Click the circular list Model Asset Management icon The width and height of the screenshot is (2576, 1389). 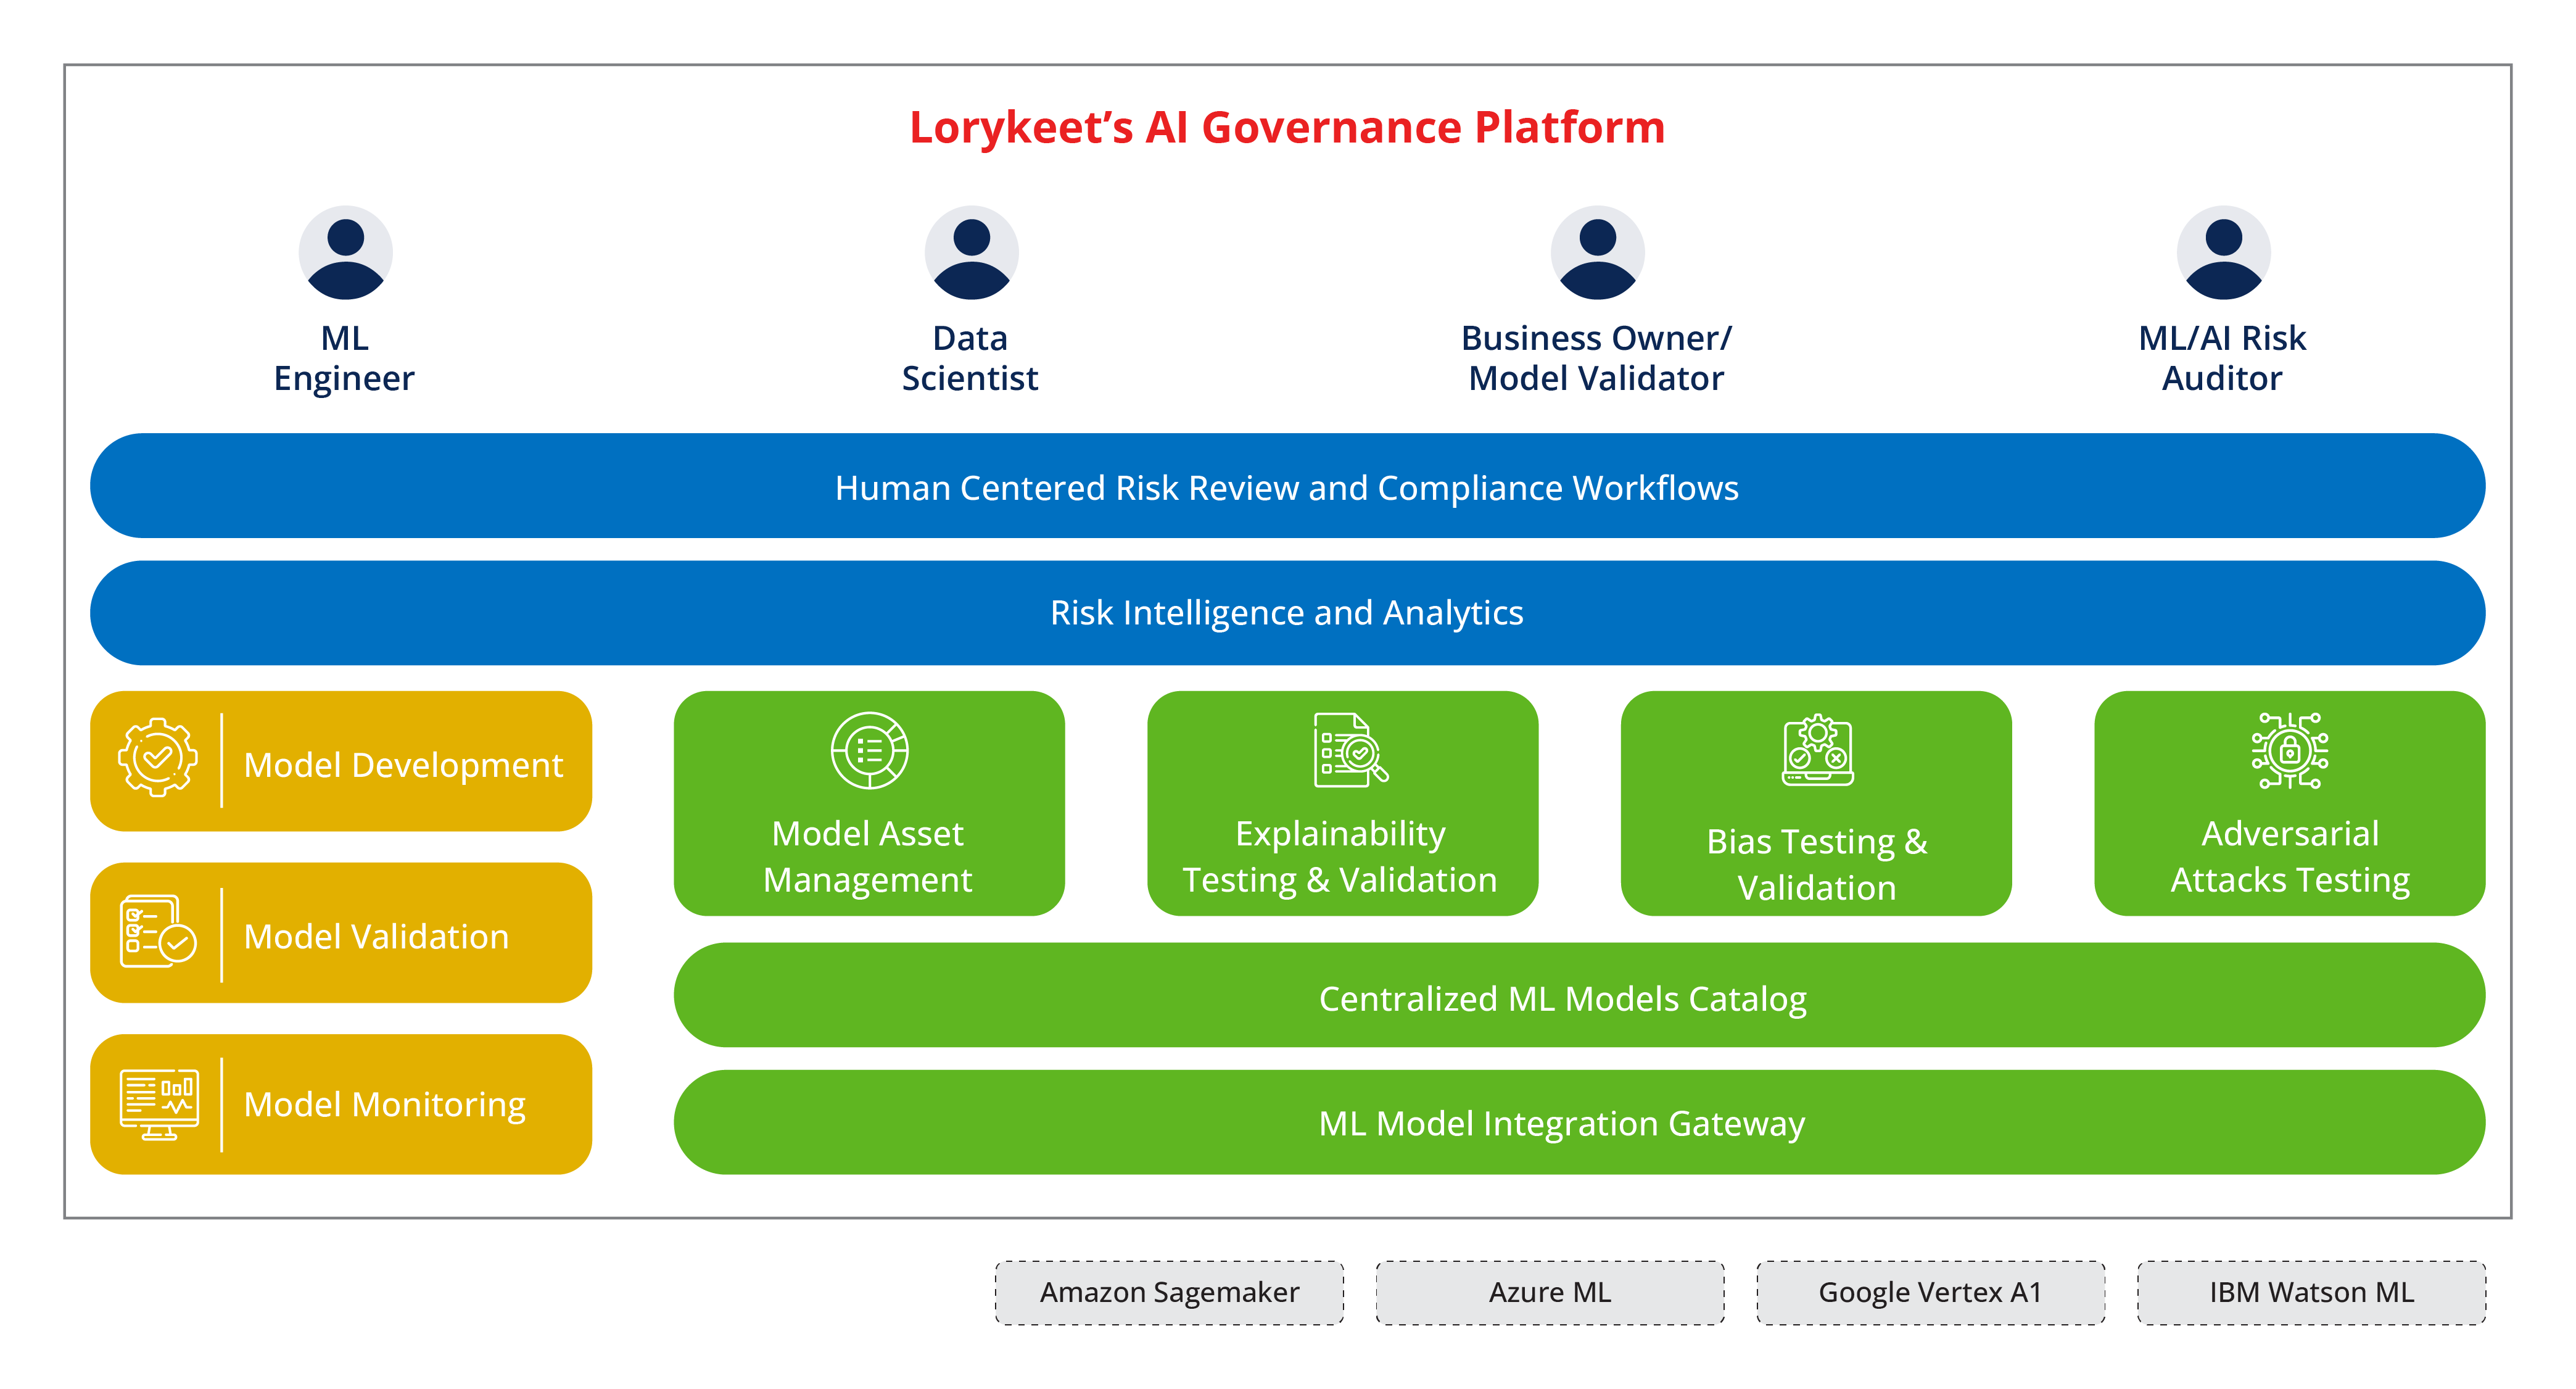coord(869,750)
